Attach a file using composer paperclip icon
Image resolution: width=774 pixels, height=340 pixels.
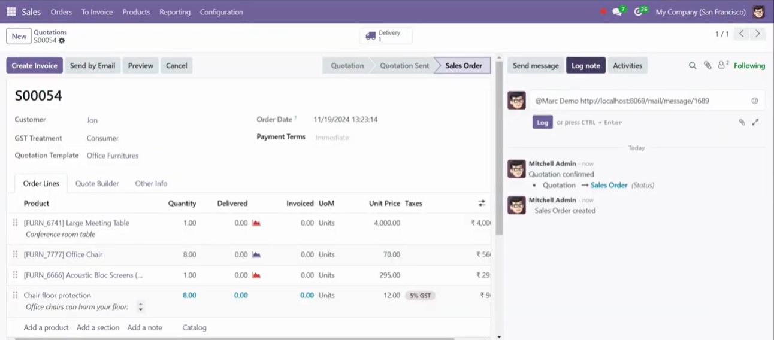742,122
